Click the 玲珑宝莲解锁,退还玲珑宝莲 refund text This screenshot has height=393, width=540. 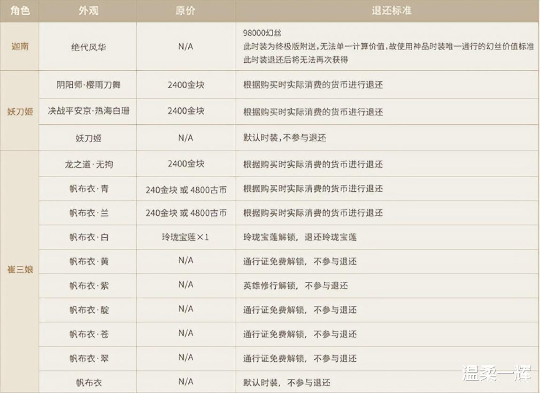300,237
